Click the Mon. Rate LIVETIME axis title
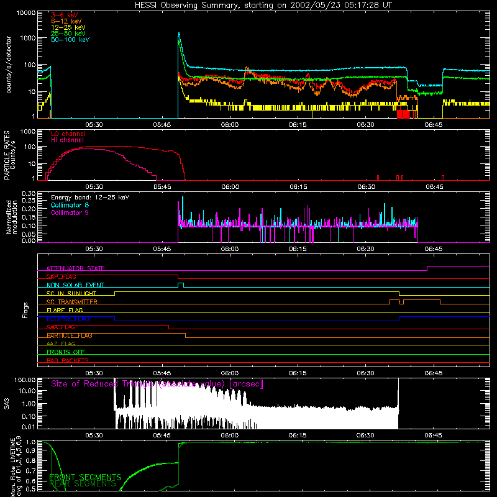 pos(16,466)
